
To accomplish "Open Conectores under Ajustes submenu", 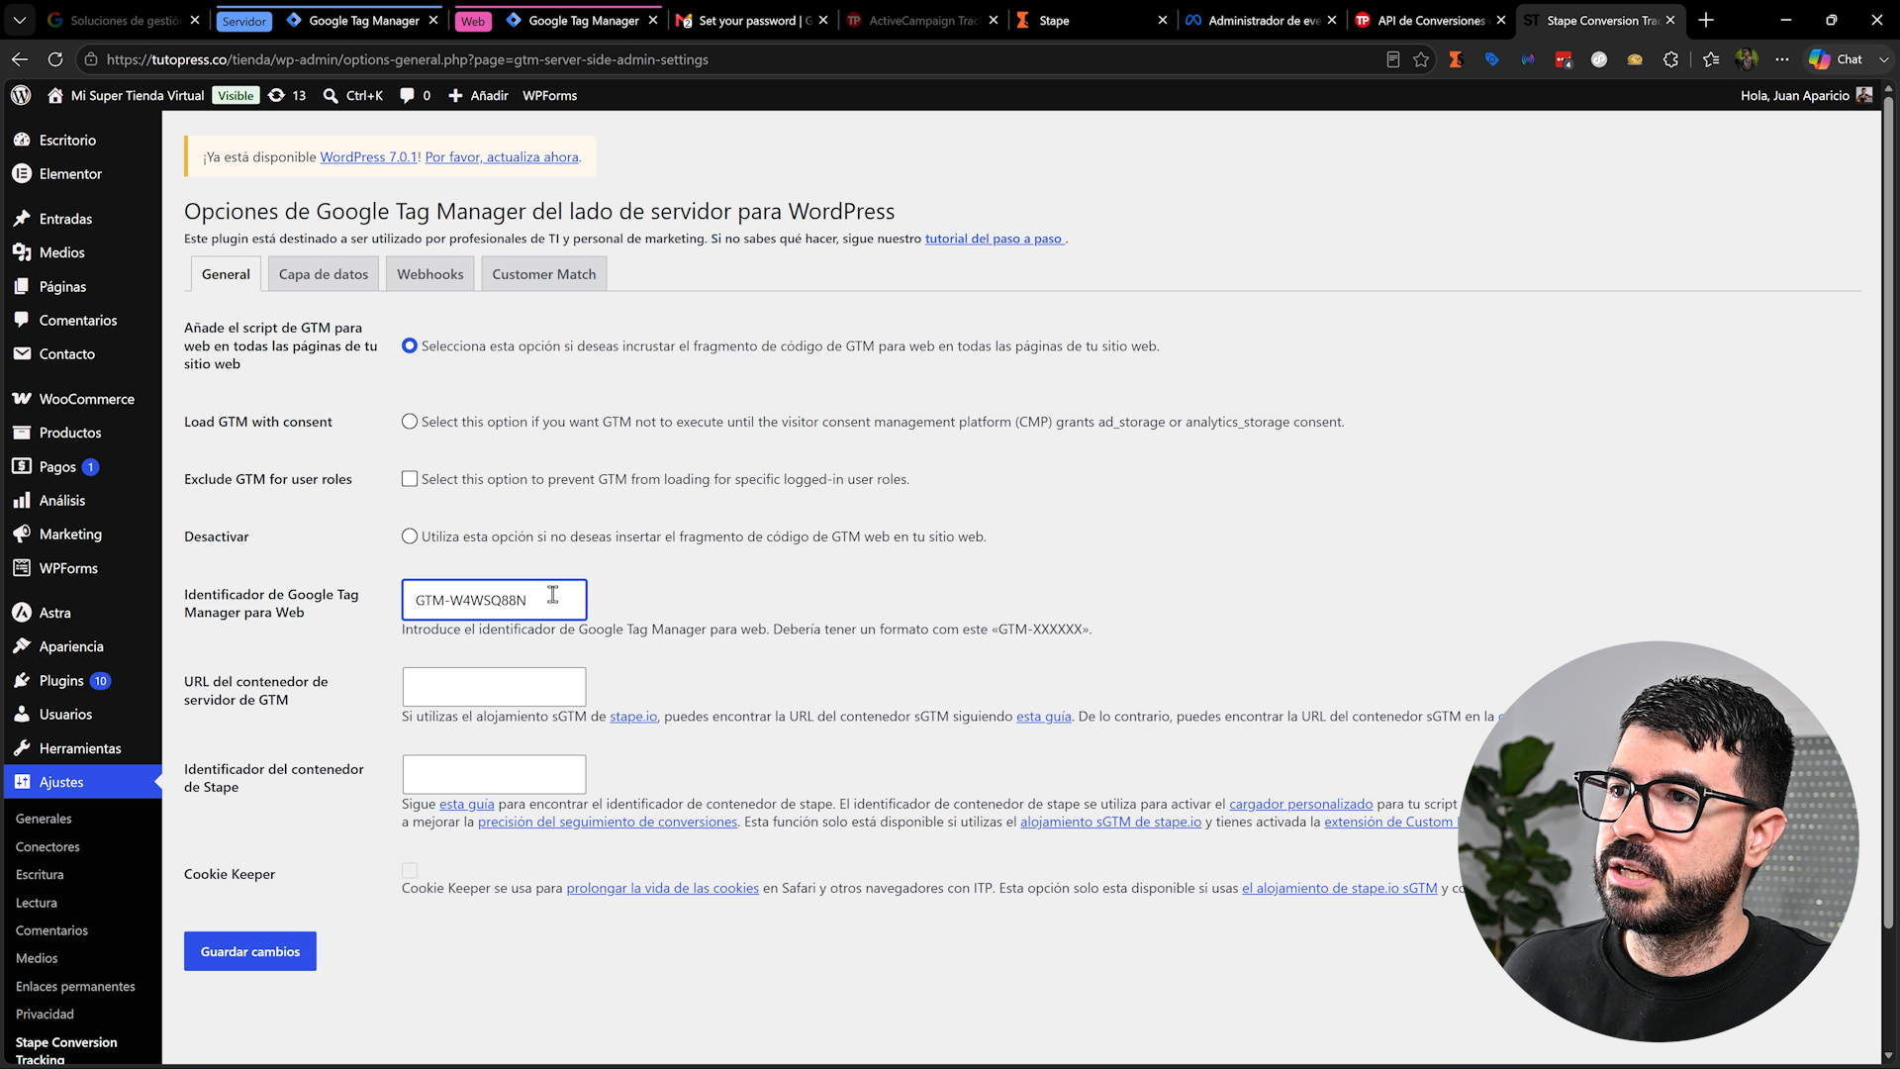I will tap(47, 847).
